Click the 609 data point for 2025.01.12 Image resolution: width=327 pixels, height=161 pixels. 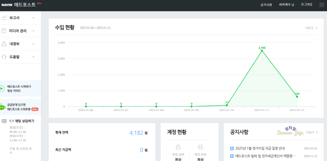(x=297, y=97)
